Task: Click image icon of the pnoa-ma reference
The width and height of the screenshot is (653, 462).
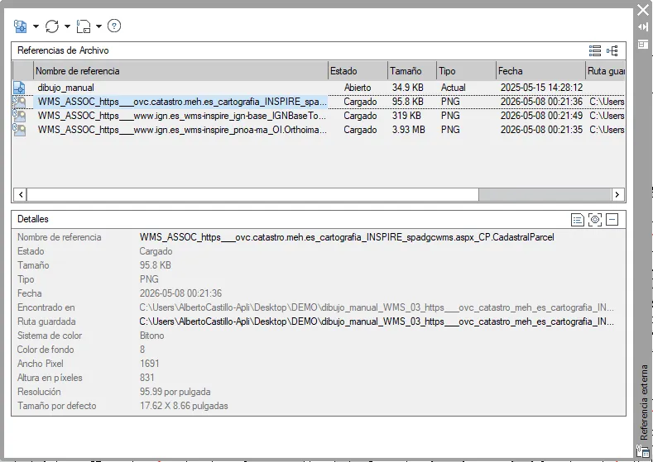Action: pos(19,130)
